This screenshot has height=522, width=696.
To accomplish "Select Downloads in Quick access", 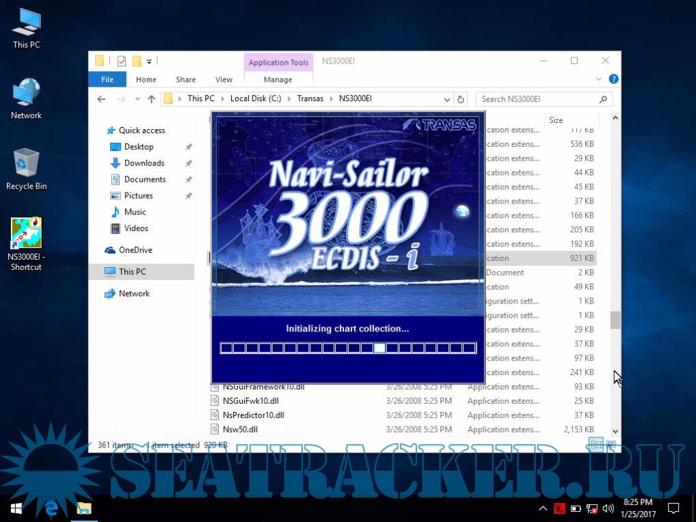I will [x=144, y=163].
